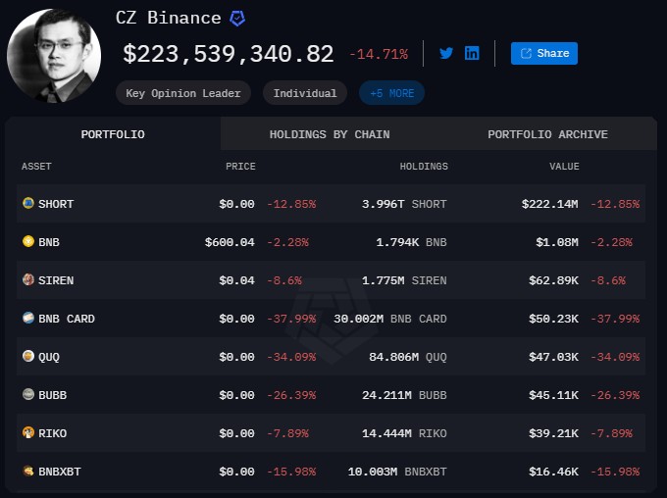This screenshot has height=498, width=667.
Task: Click BNBXBT value $16.46K
Action: coord(554,473)
